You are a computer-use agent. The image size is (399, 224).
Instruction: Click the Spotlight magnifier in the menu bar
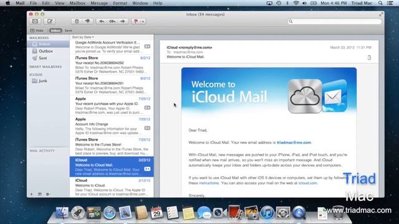380,3
